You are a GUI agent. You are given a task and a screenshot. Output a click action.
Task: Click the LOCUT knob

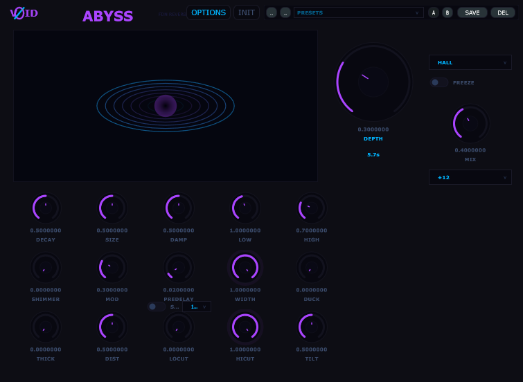[179, 327]
